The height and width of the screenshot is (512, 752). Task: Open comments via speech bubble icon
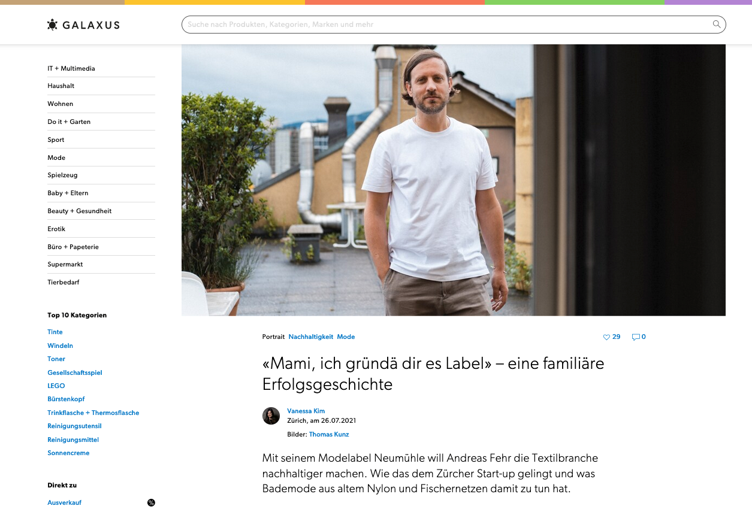point(636,337)
